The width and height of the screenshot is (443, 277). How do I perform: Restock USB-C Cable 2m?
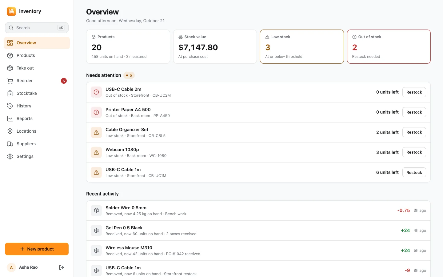[414, 92]
